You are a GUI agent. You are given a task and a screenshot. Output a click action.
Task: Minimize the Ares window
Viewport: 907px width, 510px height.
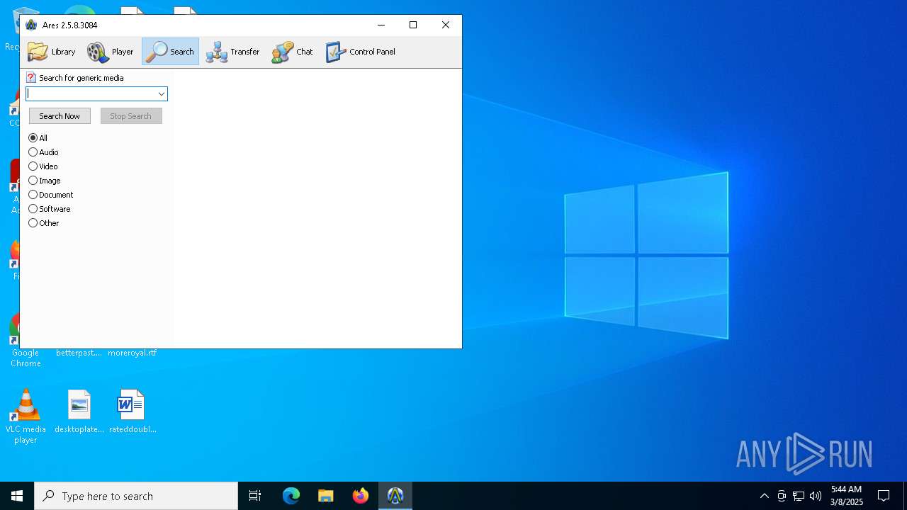tap(381, 25)
